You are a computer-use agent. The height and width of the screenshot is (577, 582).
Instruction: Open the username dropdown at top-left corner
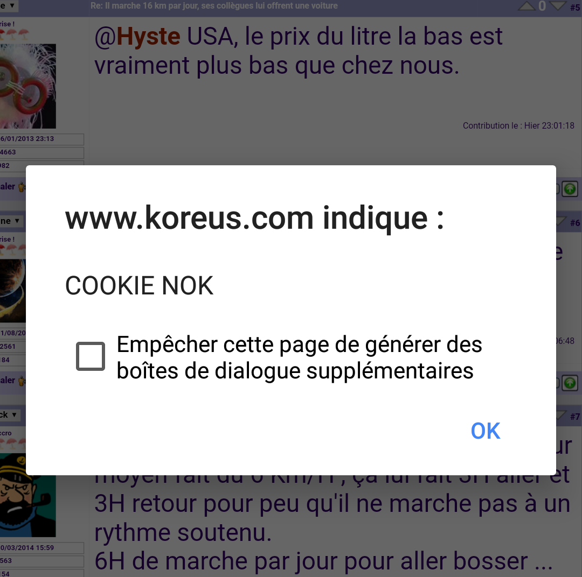8,6
